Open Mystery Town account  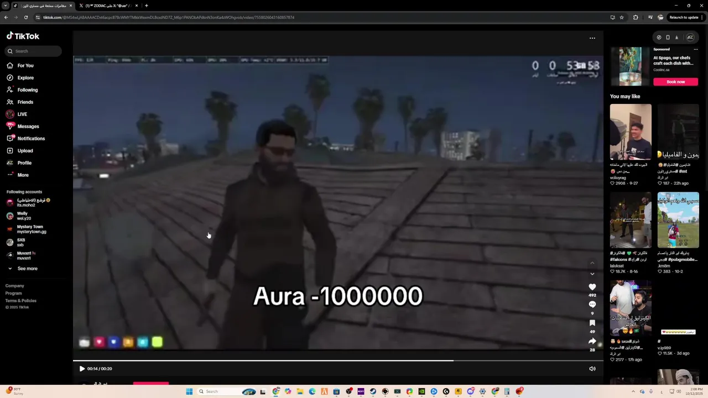pyautogui.click(x=31, y=229)
